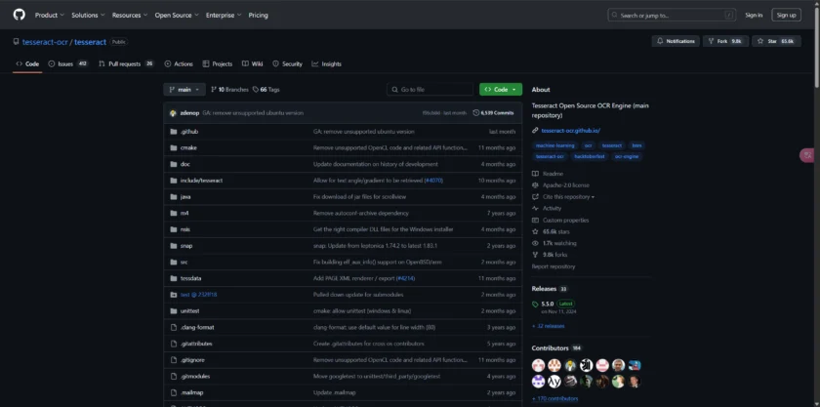Star the repository with Star button
The height and width of the screenshot is (407, 820).
(776, 41)
